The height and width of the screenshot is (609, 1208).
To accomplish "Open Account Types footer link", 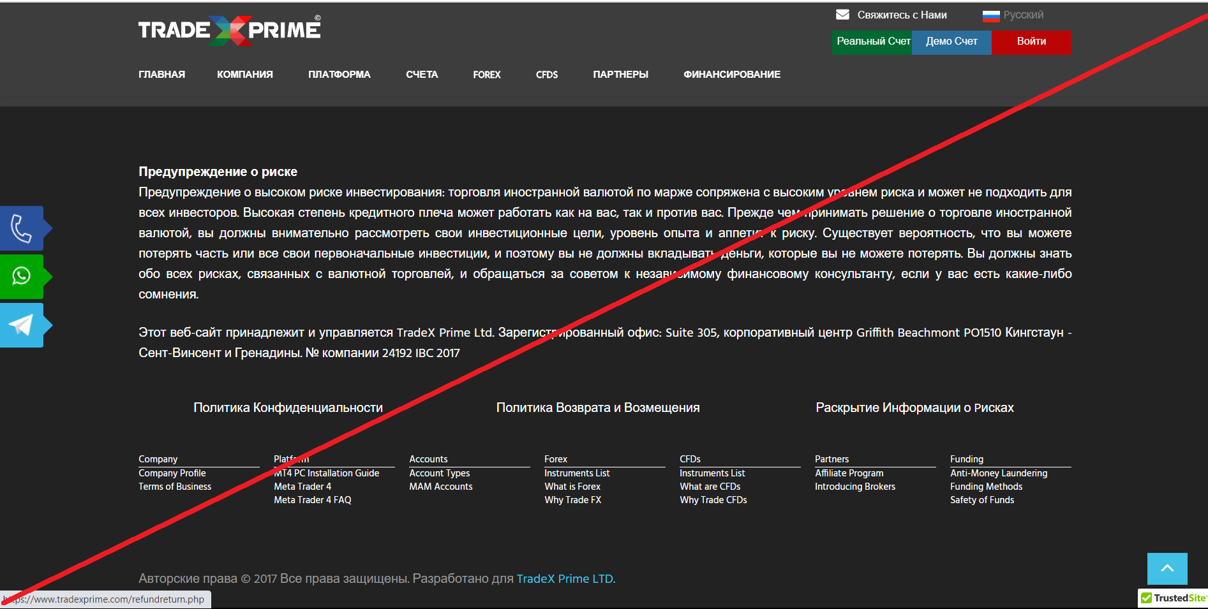I will click(440, 473).
